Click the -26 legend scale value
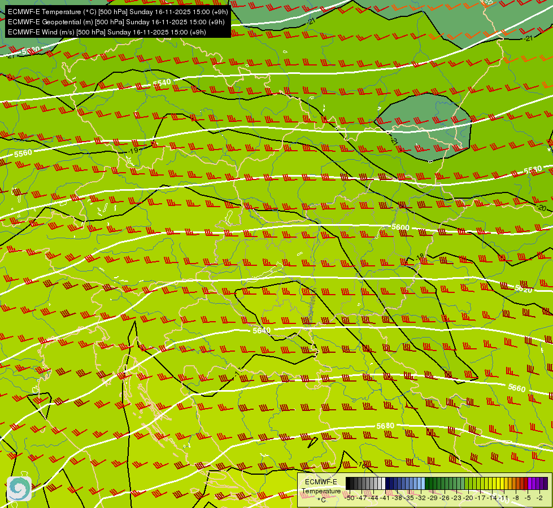 [445, 498]
